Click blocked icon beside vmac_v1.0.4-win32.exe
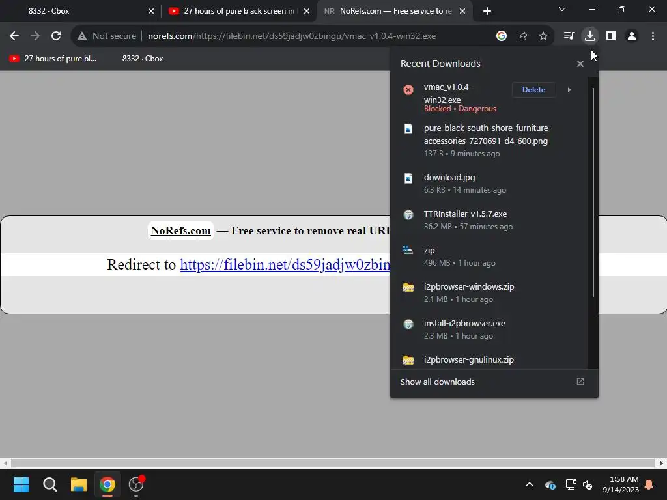Image resolution: width=667 pixels, height=500 pixels. [408, 90]
